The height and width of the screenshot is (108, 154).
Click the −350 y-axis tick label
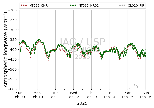(x=12, y=40)
